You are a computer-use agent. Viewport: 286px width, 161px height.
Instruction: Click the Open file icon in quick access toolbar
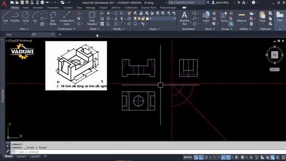click(17, 2)
